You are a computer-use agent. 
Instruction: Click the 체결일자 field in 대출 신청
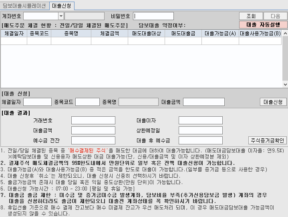[x=38, y=102]
